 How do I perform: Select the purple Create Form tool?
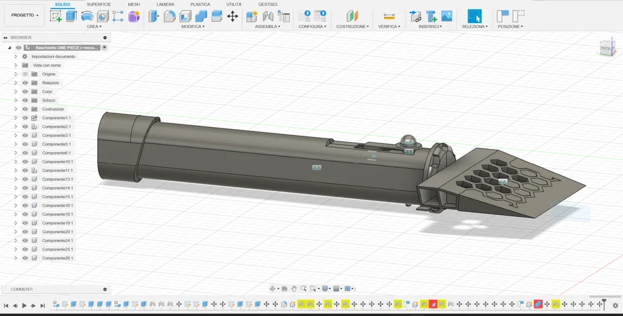coord(134,16)
